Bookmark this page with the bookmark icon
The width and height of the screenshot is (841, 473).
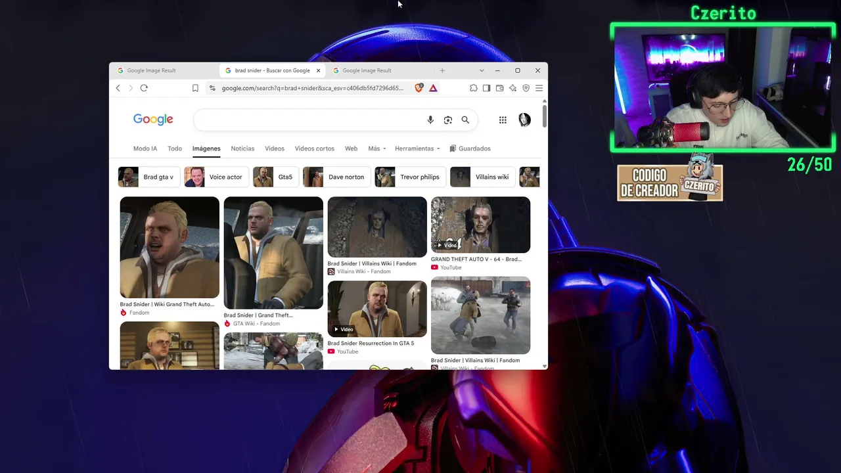click(x=195, y=88)
